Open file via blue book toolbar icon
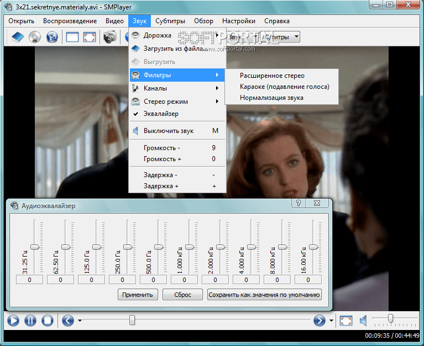 click(18, 37)
